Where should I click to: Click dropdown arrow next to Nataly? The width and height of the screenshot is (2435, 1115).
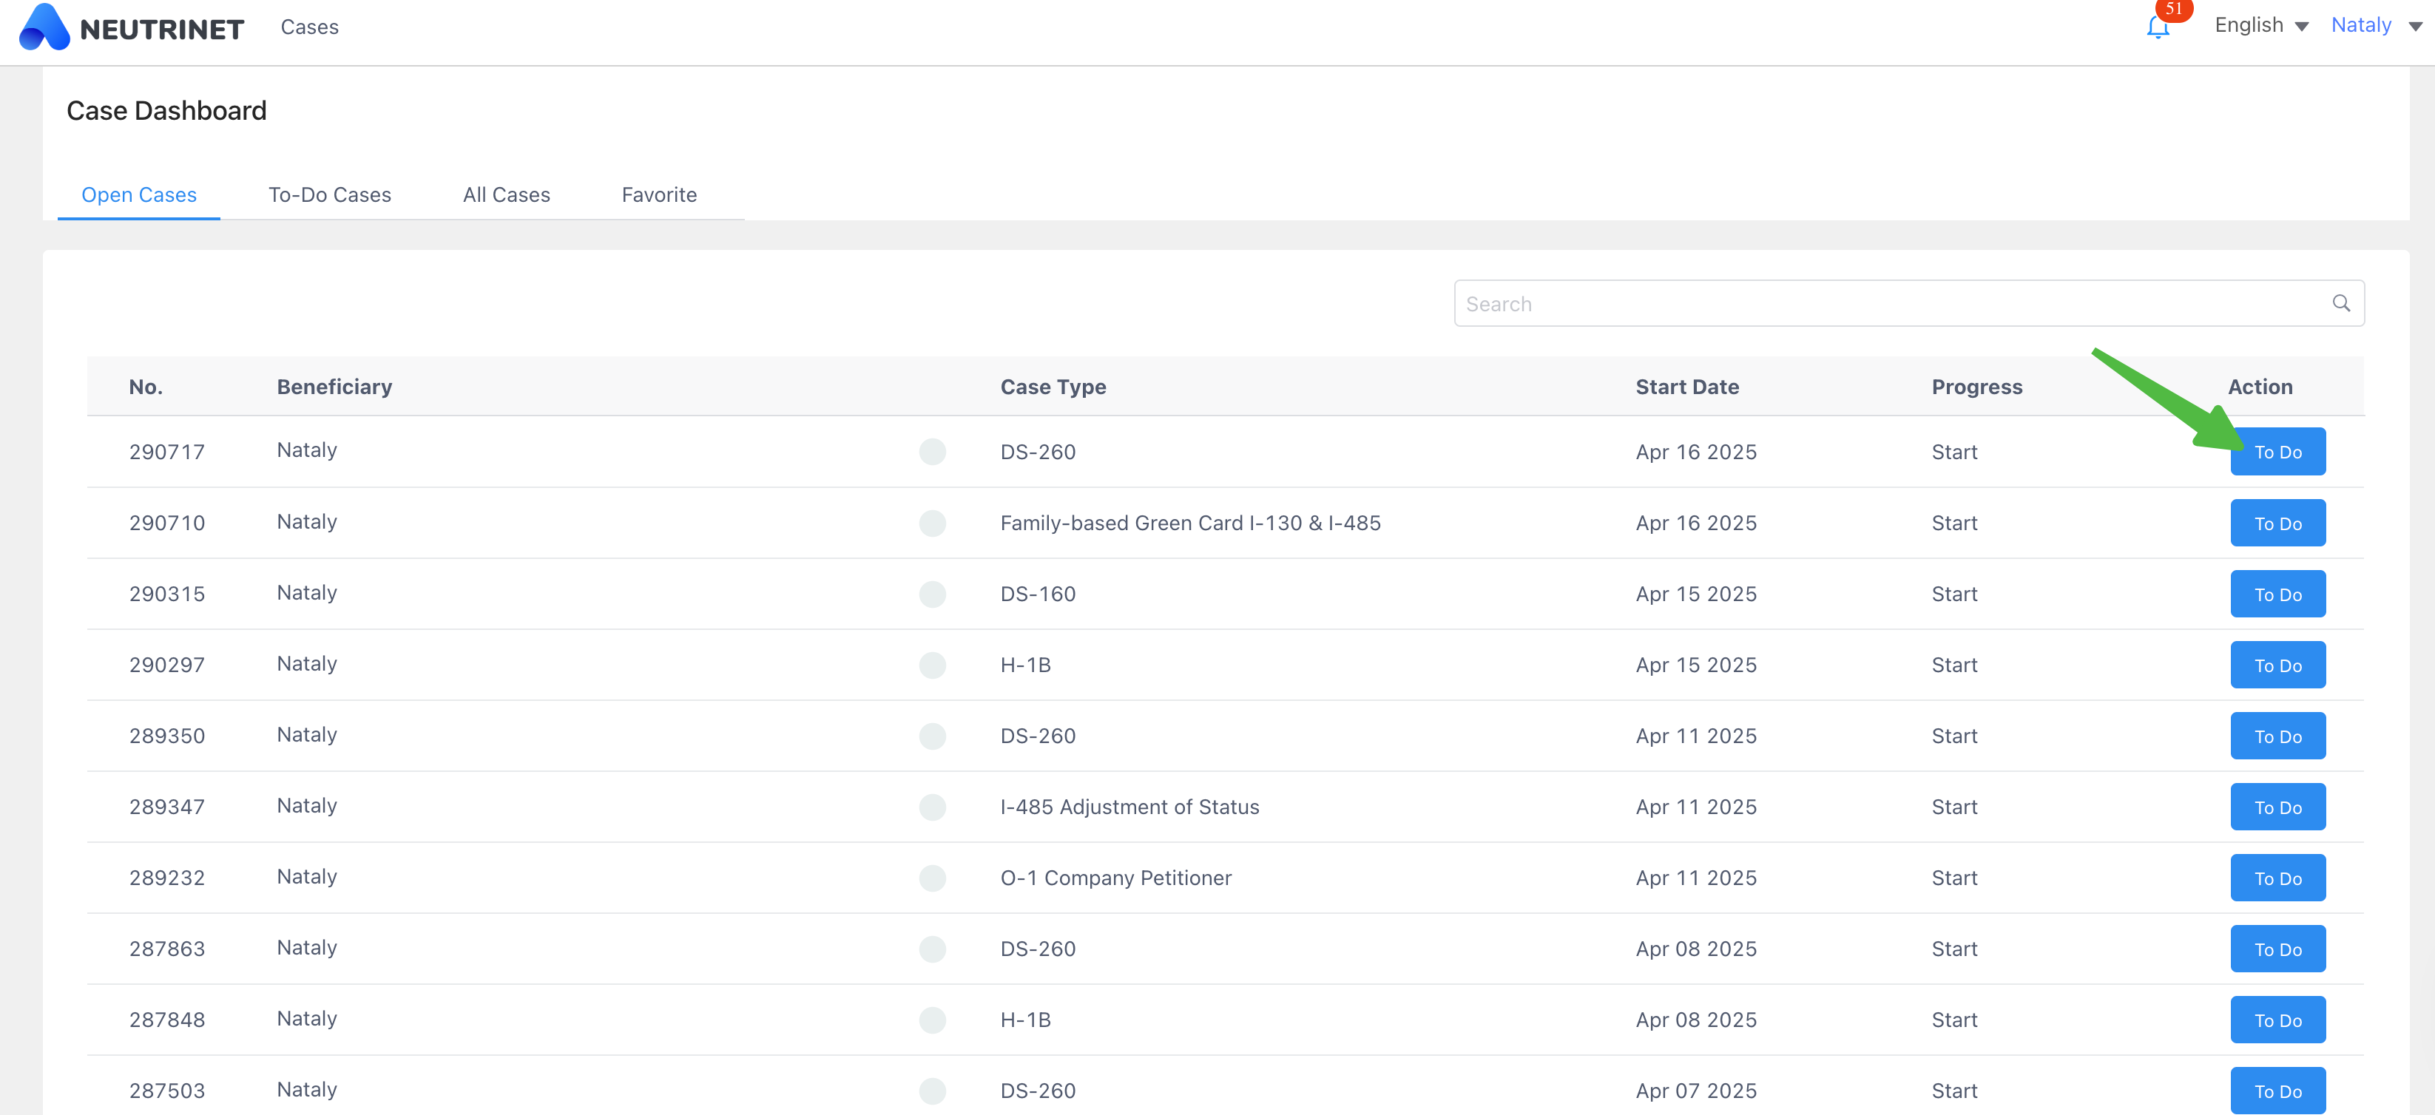click(2414, 27)
